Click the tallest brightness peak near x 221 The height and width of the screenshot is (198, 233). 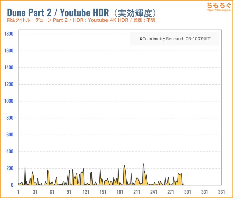(x=143, y=164)
